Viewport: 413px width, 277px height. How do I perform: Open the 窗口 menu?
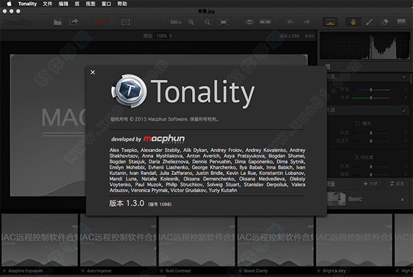[x=106, y=3]
